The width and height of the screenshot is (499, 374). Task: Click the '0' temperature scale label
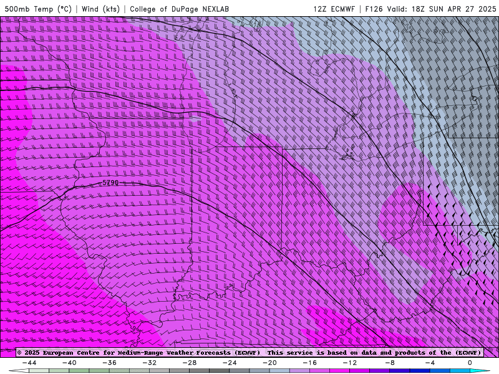(470, 363)
